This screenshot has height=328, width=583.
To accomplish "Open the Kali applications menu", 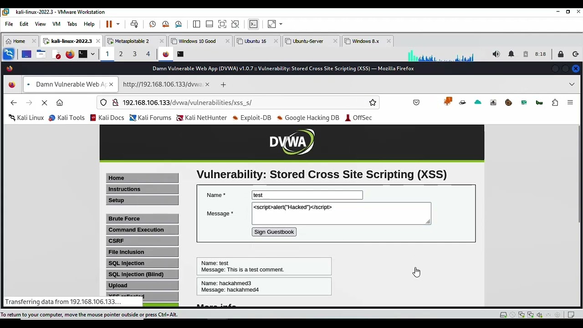I will point(9,54).
